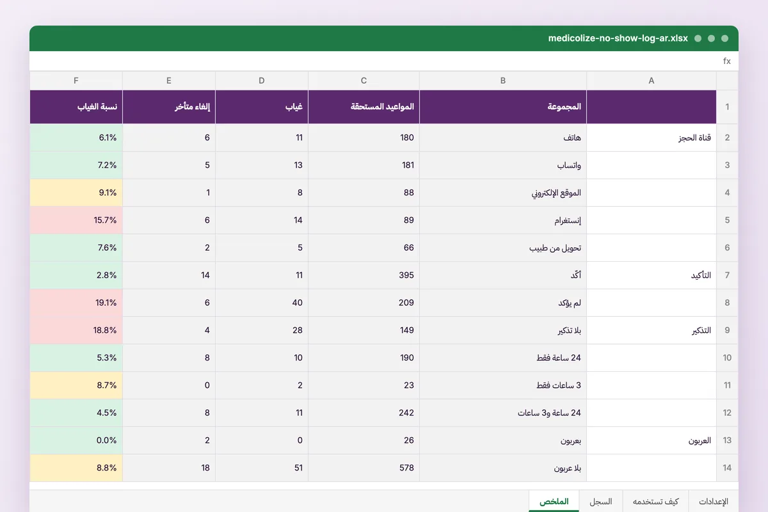Select column D header
This screenshot has height=512, width=768.
point(262,81)
